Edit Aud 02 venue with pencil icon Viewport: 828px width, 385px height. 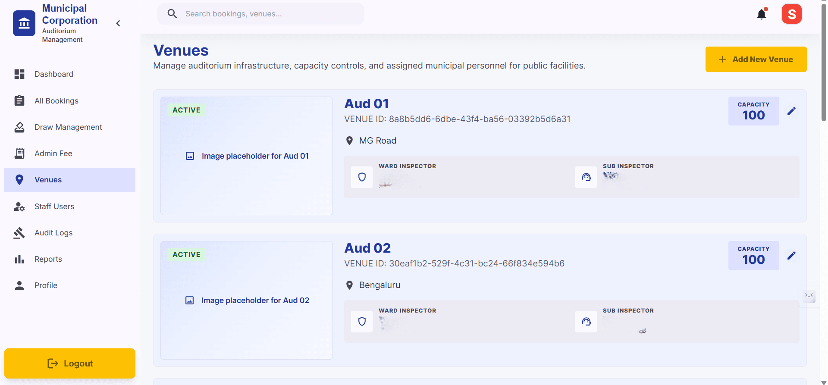pyautogui.click(x=791, y=256)
